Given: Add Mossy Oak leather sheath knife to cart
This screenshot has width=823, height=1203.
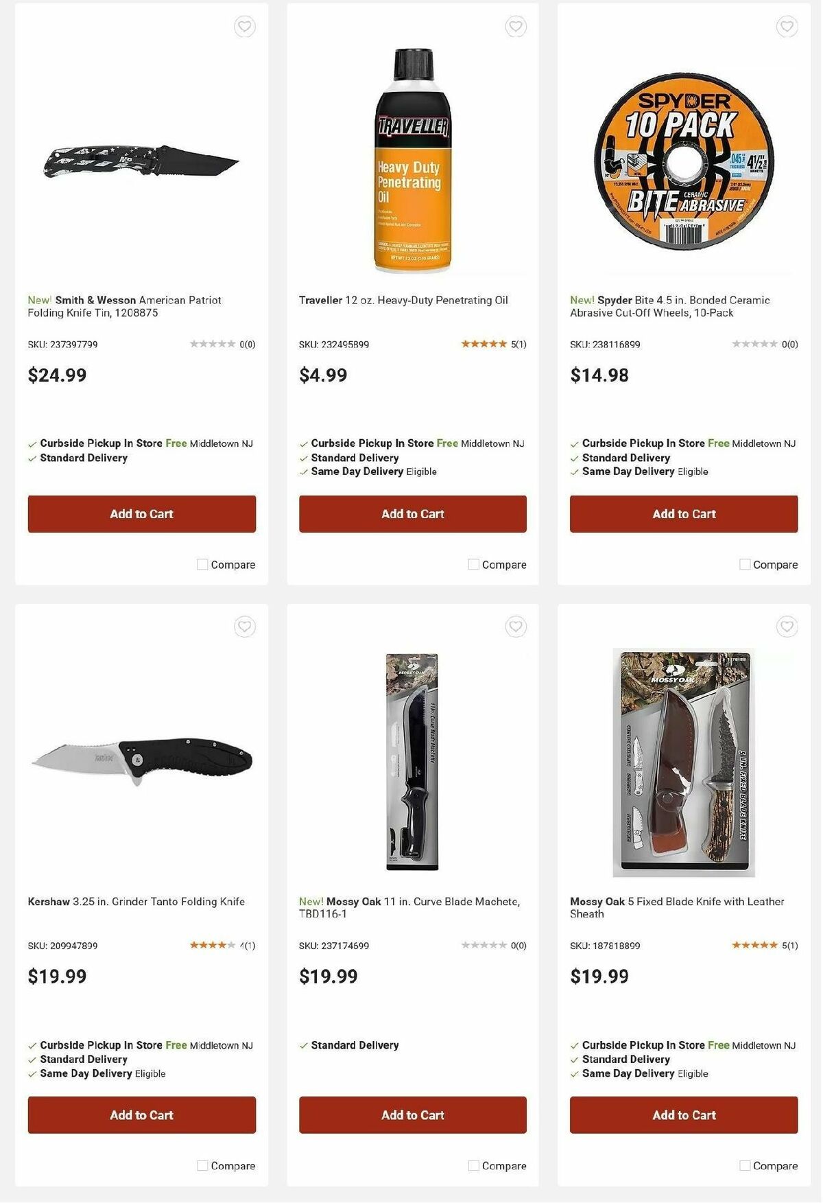Looking at the screenshot, I should coord(683,1114).
